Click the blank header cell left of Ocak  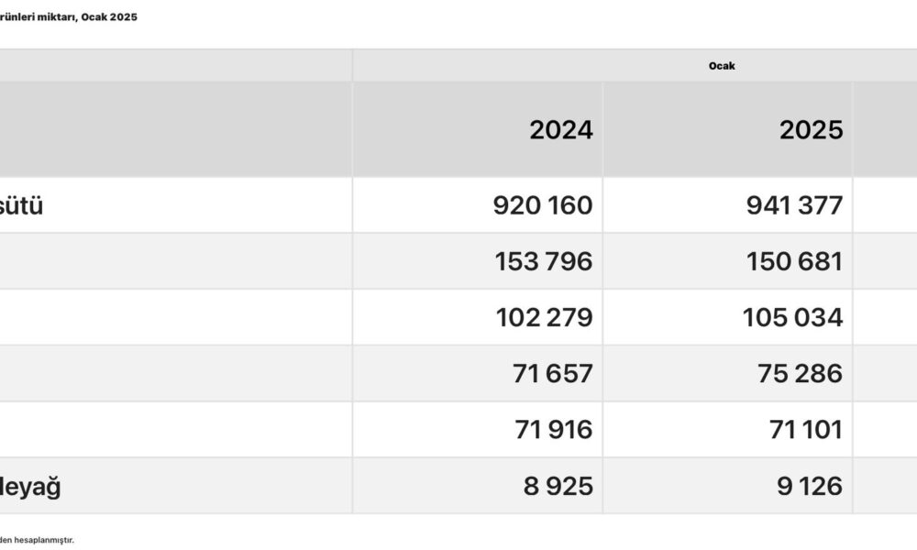click(174, 66)
